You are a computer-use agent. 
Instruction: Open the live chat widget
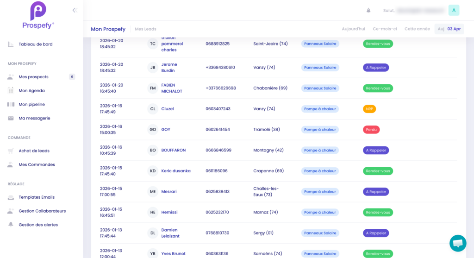click(458, 243)
